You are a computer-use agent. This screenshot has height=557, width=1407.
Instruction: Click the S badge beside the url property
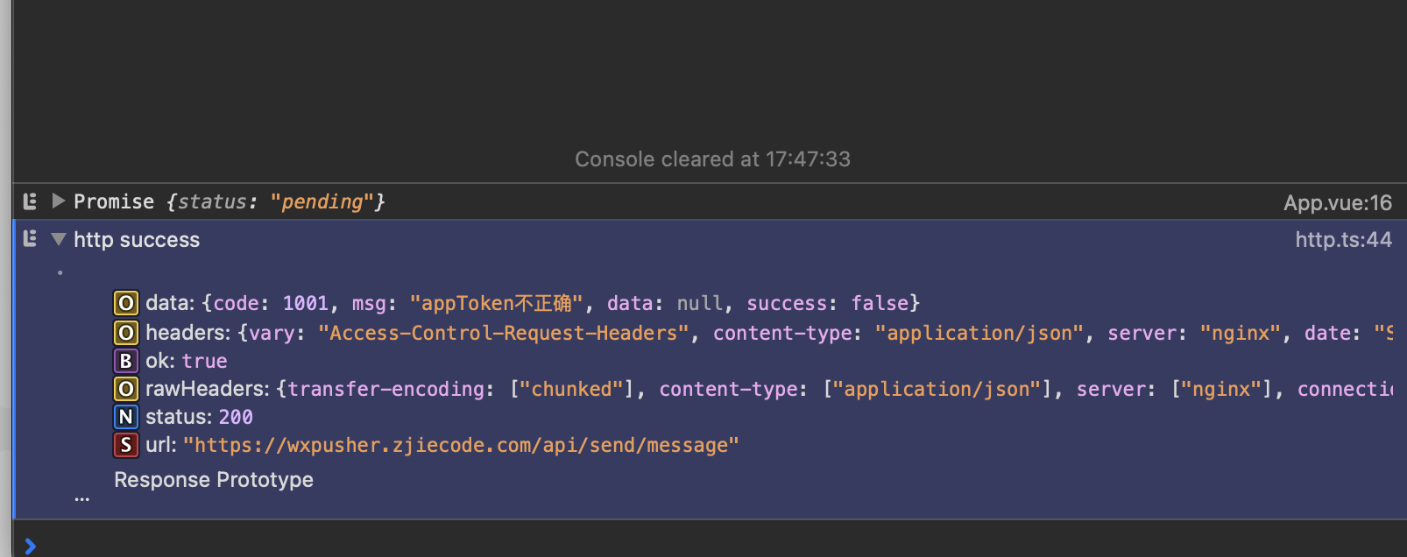(126, 444)
